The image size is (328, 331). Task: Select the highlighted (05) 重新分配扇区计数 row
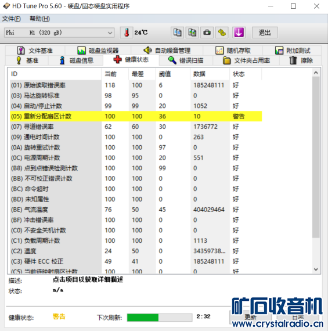point(136,116)
